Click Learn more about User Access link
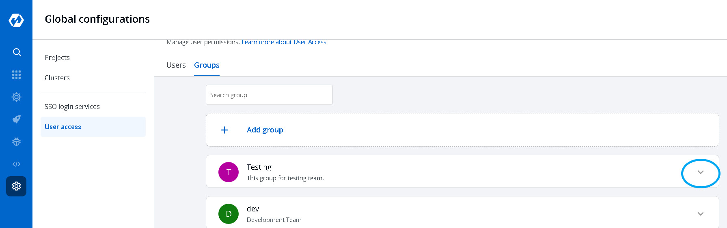Viewport: 727px width, 228px height. [x=284, y=42]
